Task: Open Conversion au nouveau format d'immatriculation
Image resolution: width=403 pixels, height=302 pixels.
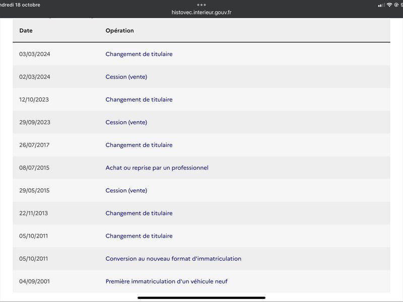Action: pyautogui.click(x=173, y=259)
